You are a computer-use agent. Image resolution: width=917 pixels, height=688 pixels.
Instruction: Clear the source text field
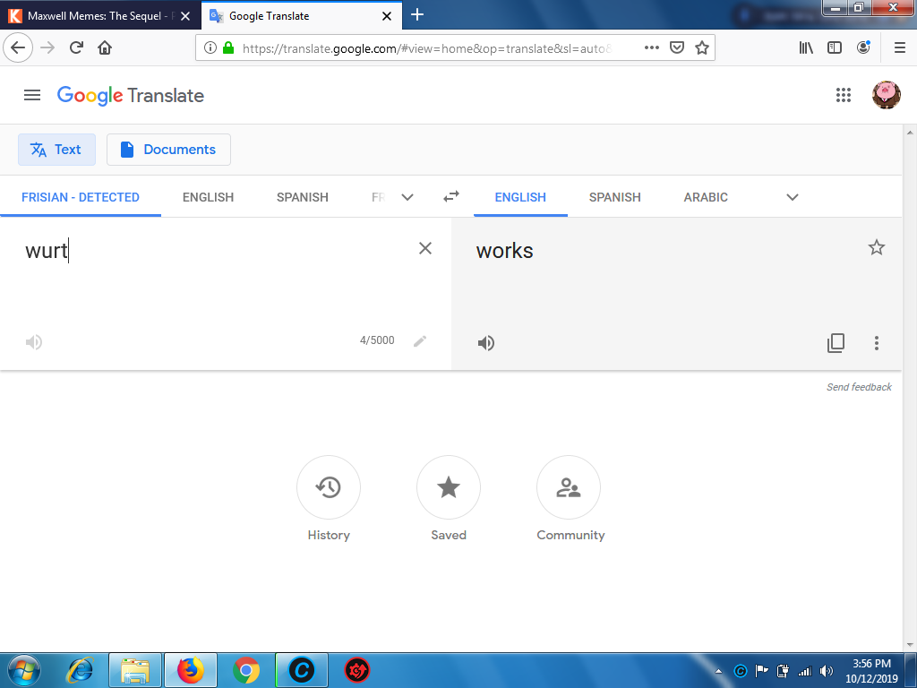[425, 248]
